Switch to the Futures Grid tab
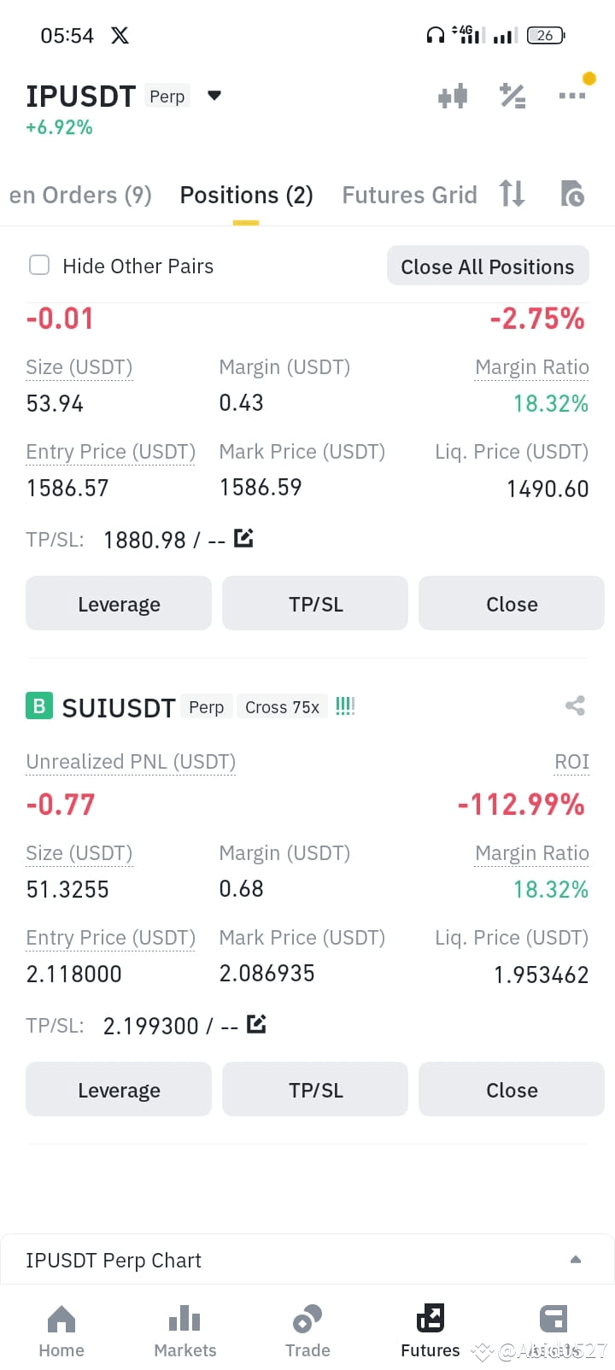Viewport: 615px width, 1370px height. [409, 196]
